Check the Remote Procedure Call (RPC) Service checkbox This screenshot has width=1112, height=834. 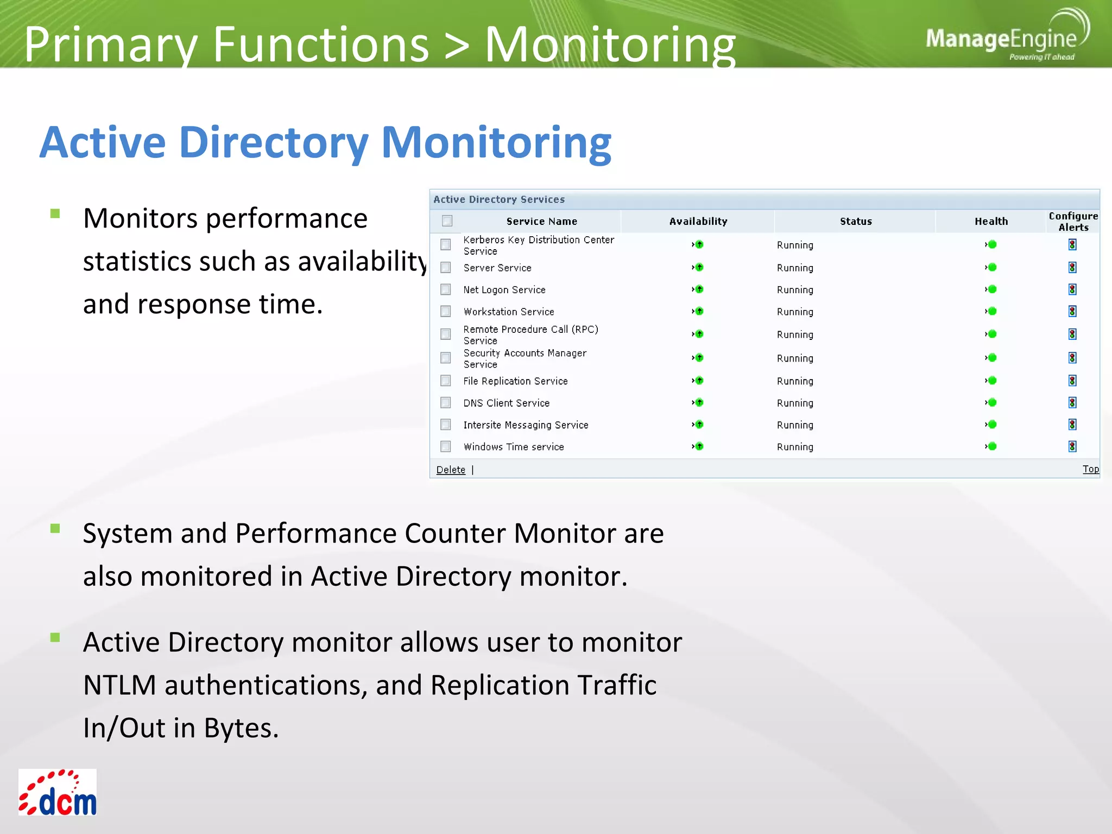tap(446, 334)
